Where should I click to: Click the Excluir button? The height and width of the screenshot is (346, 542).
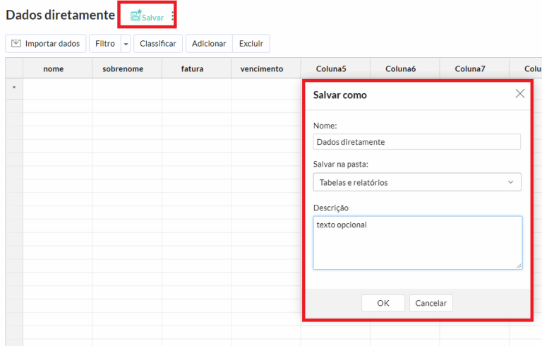[251, 44]
